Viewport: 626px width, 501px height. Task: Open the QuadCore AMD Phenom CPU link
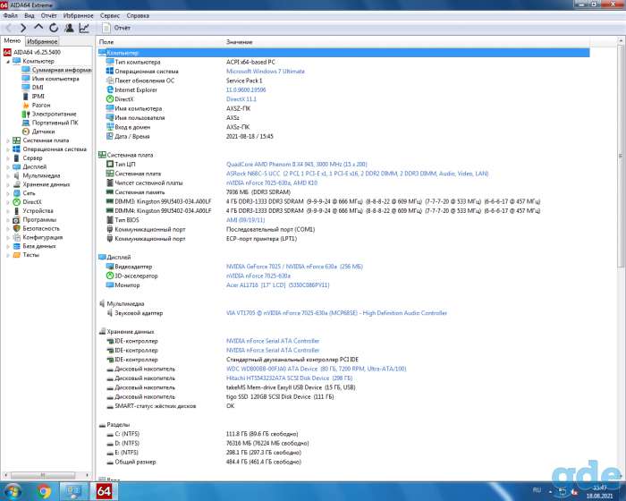pyautogui.click(x=297, y=165)
